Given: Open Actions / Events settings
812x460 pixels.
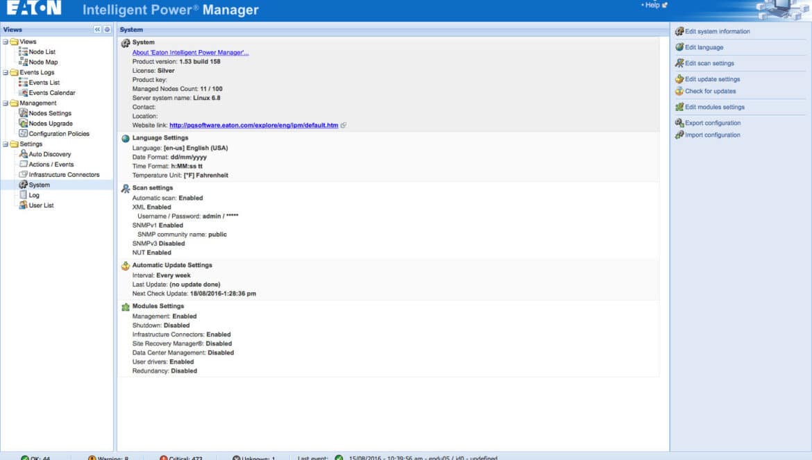Looking at the screenshot, I should click(x=51, y=164).
